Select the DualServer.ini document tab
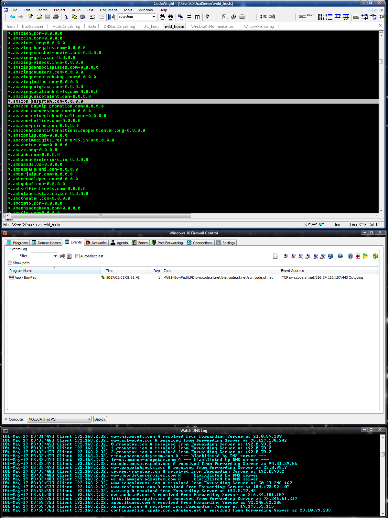 pos(33,27)
